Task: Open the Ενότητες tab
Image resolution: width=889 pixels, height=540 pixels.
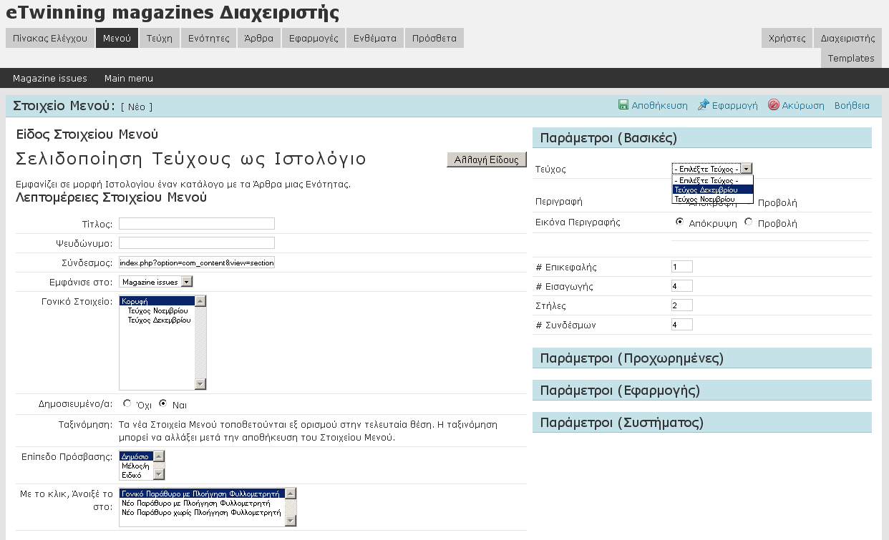Action: click(x=208, y=38)
